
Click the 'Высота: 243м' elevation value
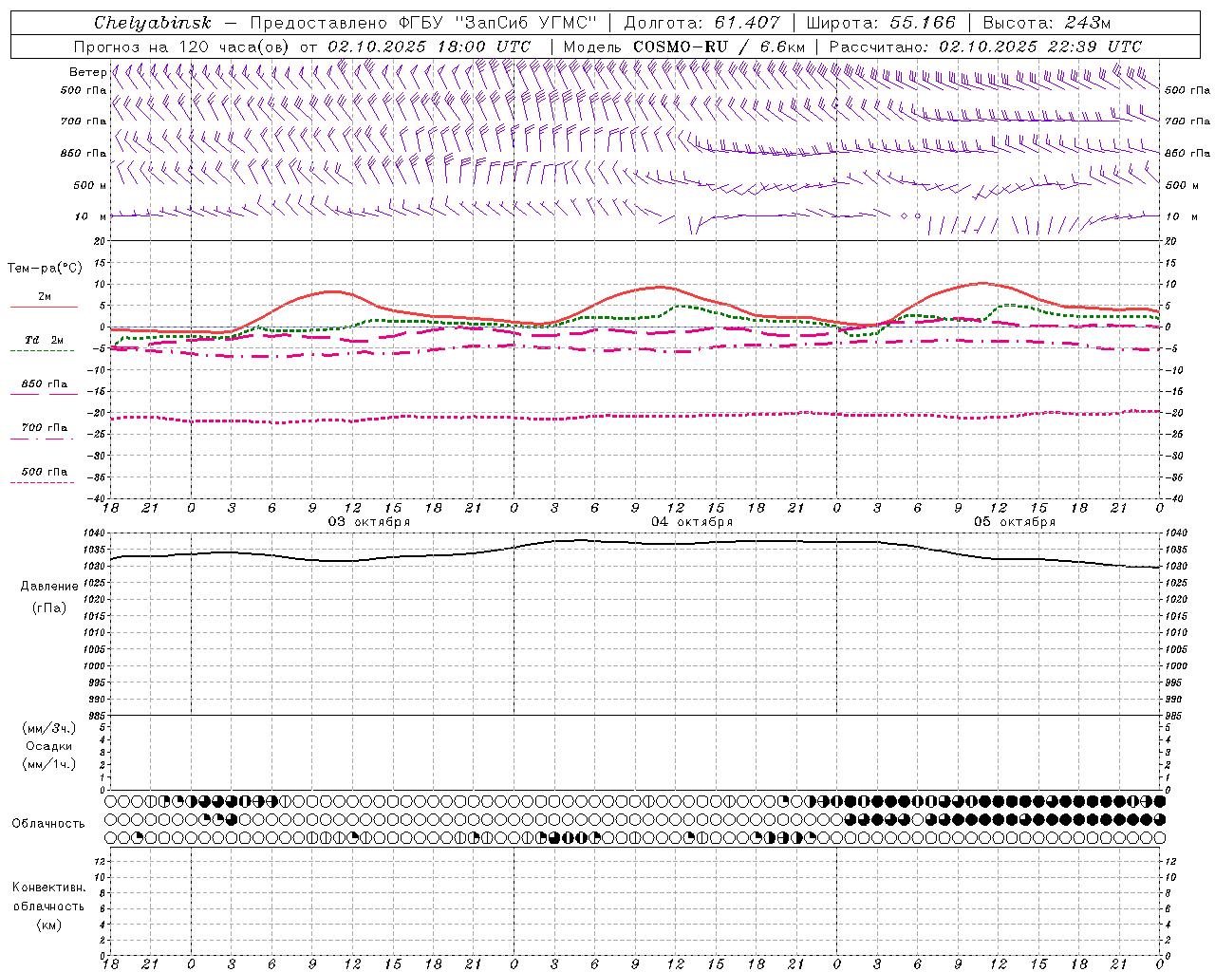click(1046, 23)
